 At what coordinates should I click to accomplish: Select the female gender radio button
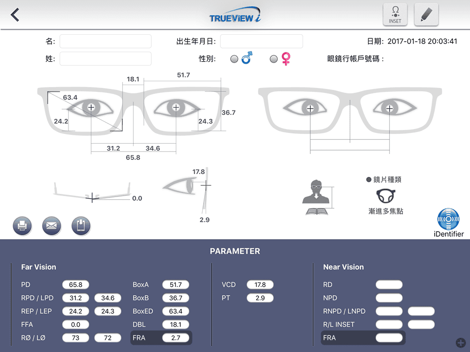click(x=274, y=59)
